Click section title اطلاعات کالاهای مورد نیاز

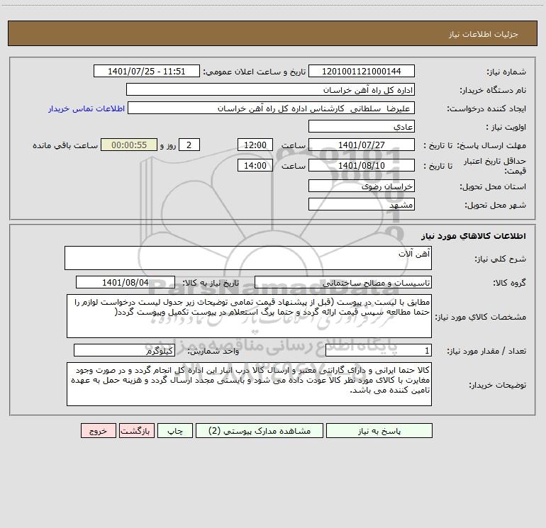point(474,236)
